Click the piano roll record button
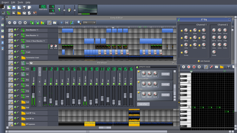 [189, 67]
